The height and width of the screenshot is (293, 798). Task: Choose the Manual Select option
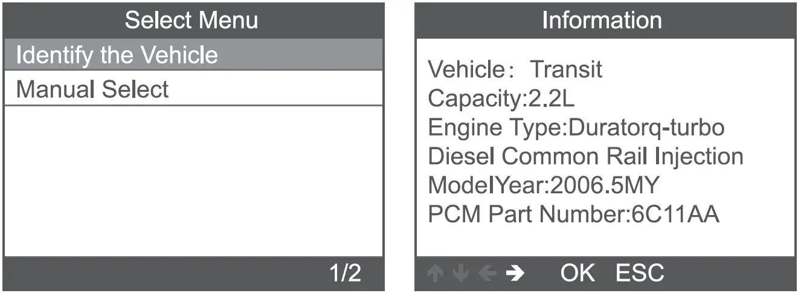coord(193,89)
